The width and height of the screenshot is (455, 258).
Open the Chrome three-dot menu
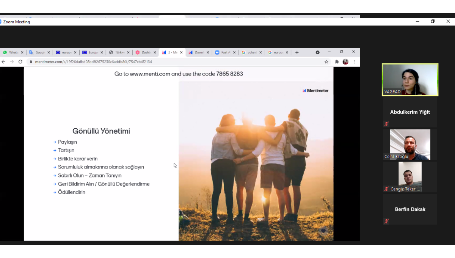tap(354, 62)
